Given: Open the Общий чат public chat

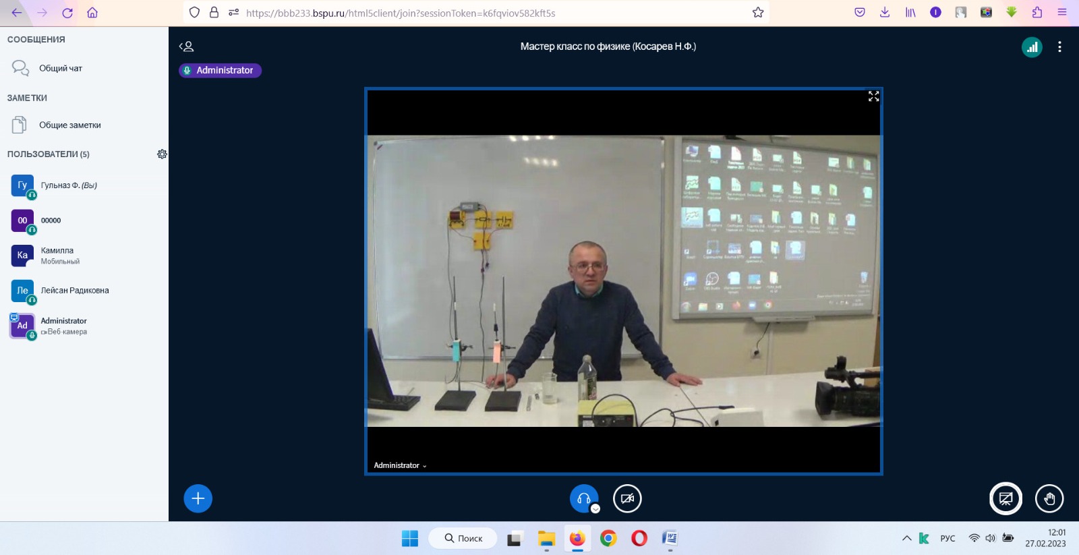Looking at the screenshot, I should (x=60, y=68).
